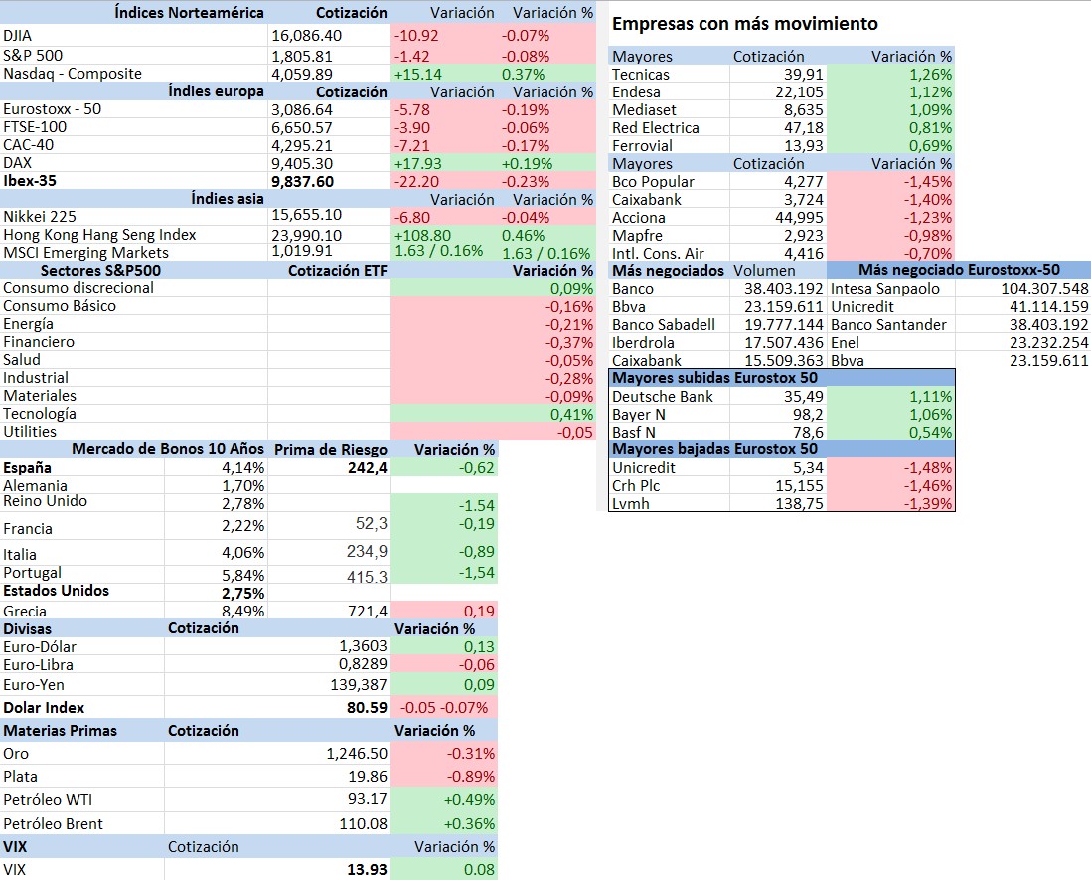Select the "4,059.89" quote cell
This screenshot has width=1091, height=880.
pos(302,74)
